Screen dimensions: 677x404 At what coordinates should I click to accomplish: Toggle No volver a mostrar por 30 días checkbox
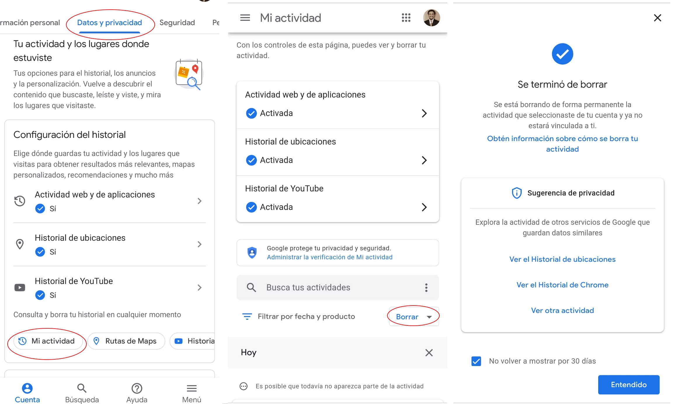pyautogui.click(x=476, y=361)
